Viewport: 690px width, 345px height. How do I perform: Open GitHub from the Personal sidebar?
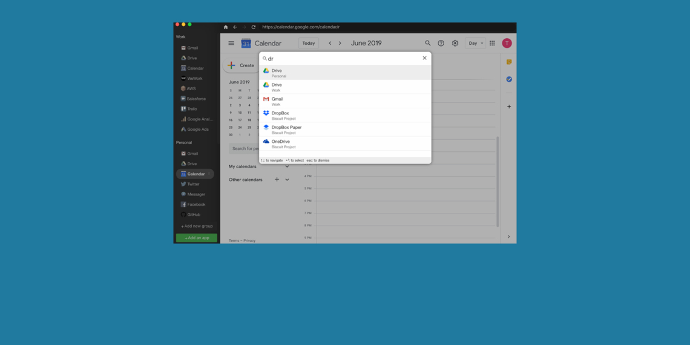pos(194,215)
